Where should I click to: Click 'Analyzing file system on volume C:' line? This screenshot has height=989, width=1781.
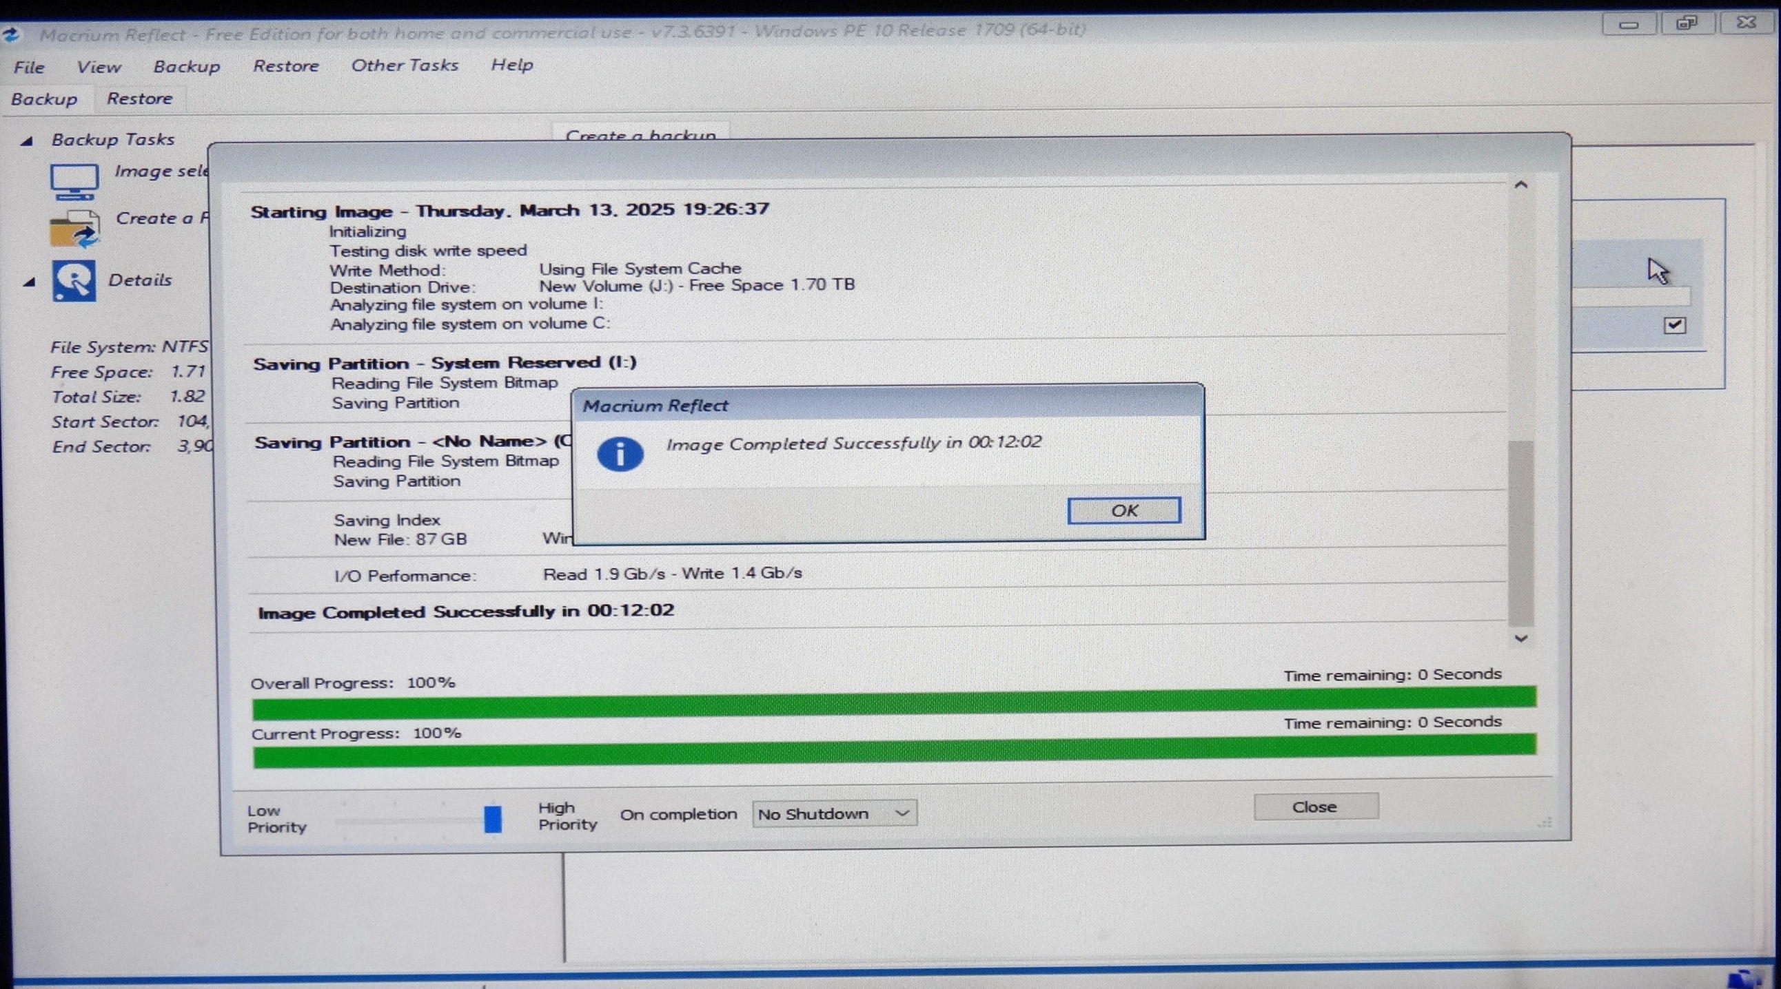[469, 324]
